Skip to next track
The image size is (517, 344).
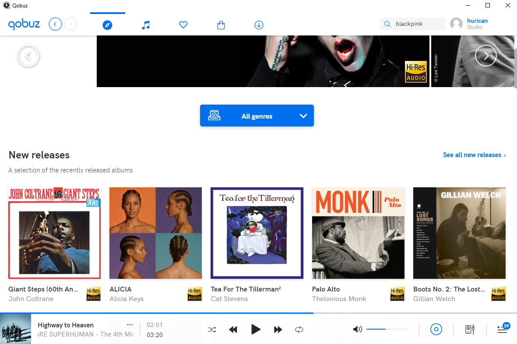coord(278,330)
